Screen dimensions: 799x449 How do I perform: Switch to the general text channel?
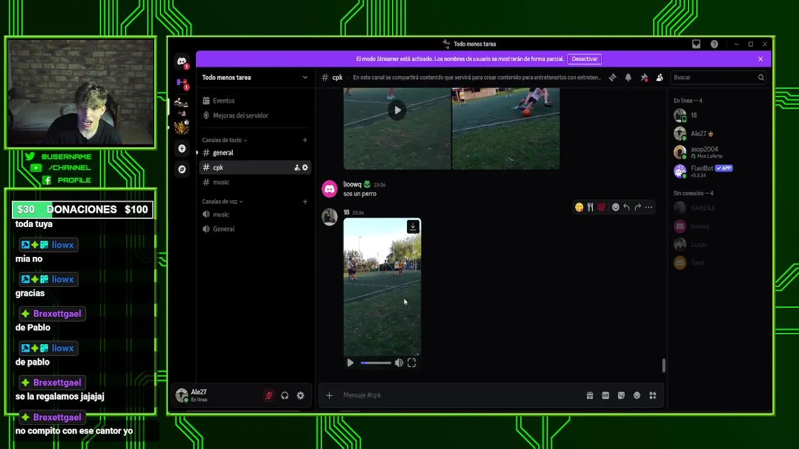[x=255, y=153]
